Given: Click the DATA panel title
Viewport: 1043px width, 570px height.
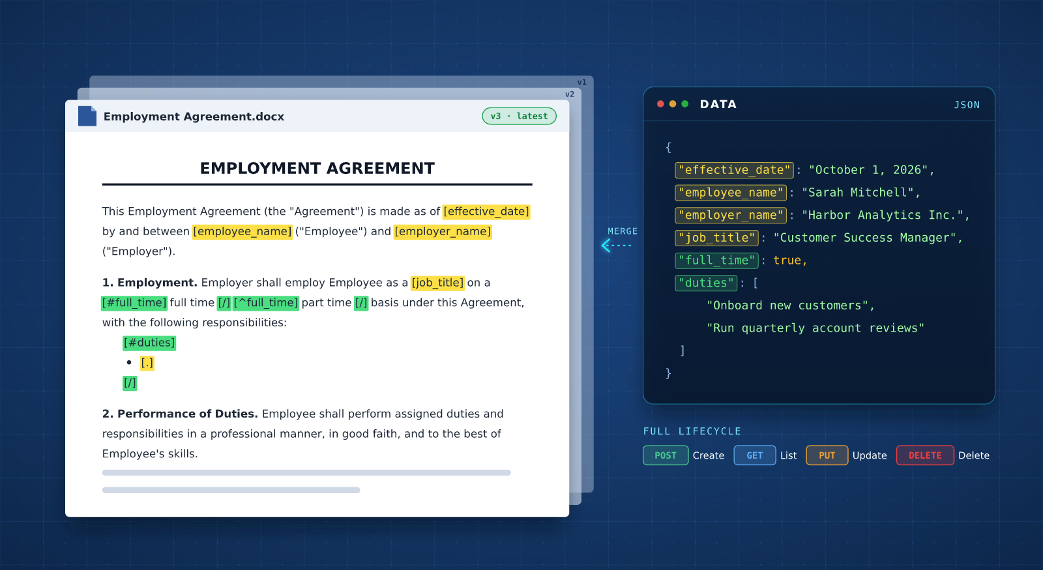Looking at the screenshot, I should coord(718,104).
